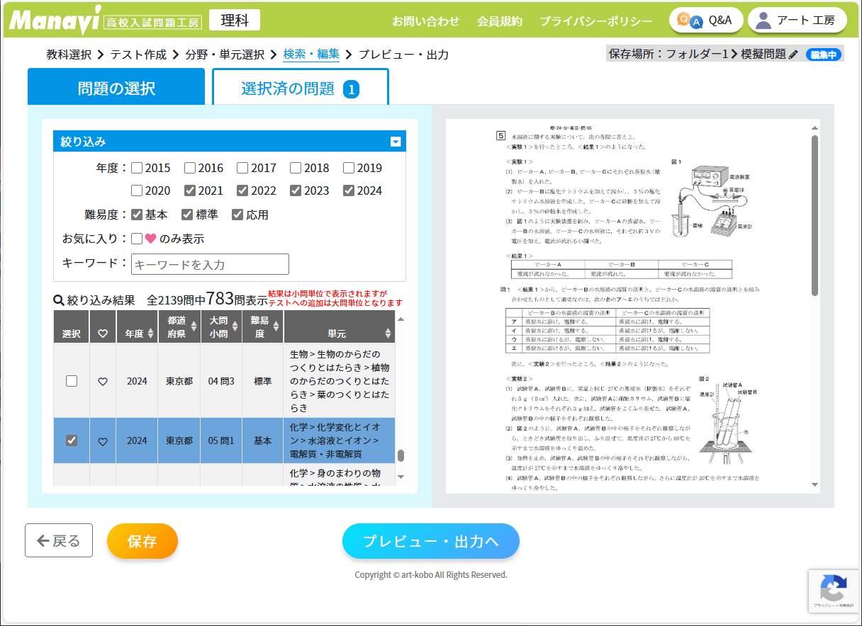Uncheck the 応用 difficulty checkbox

tap(237, 215)
